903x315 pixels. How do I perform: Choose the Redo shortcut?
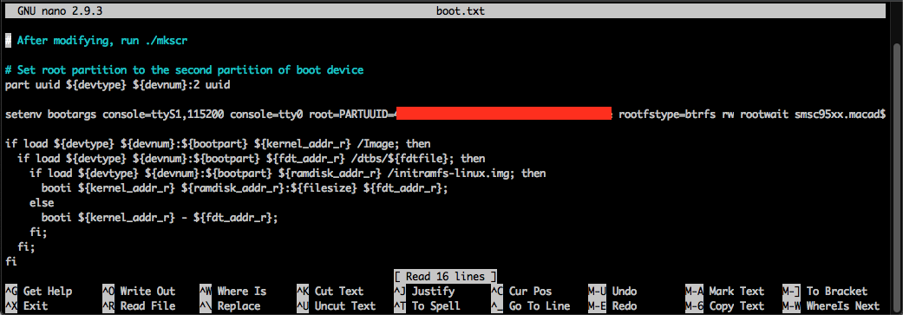[612, 305]
